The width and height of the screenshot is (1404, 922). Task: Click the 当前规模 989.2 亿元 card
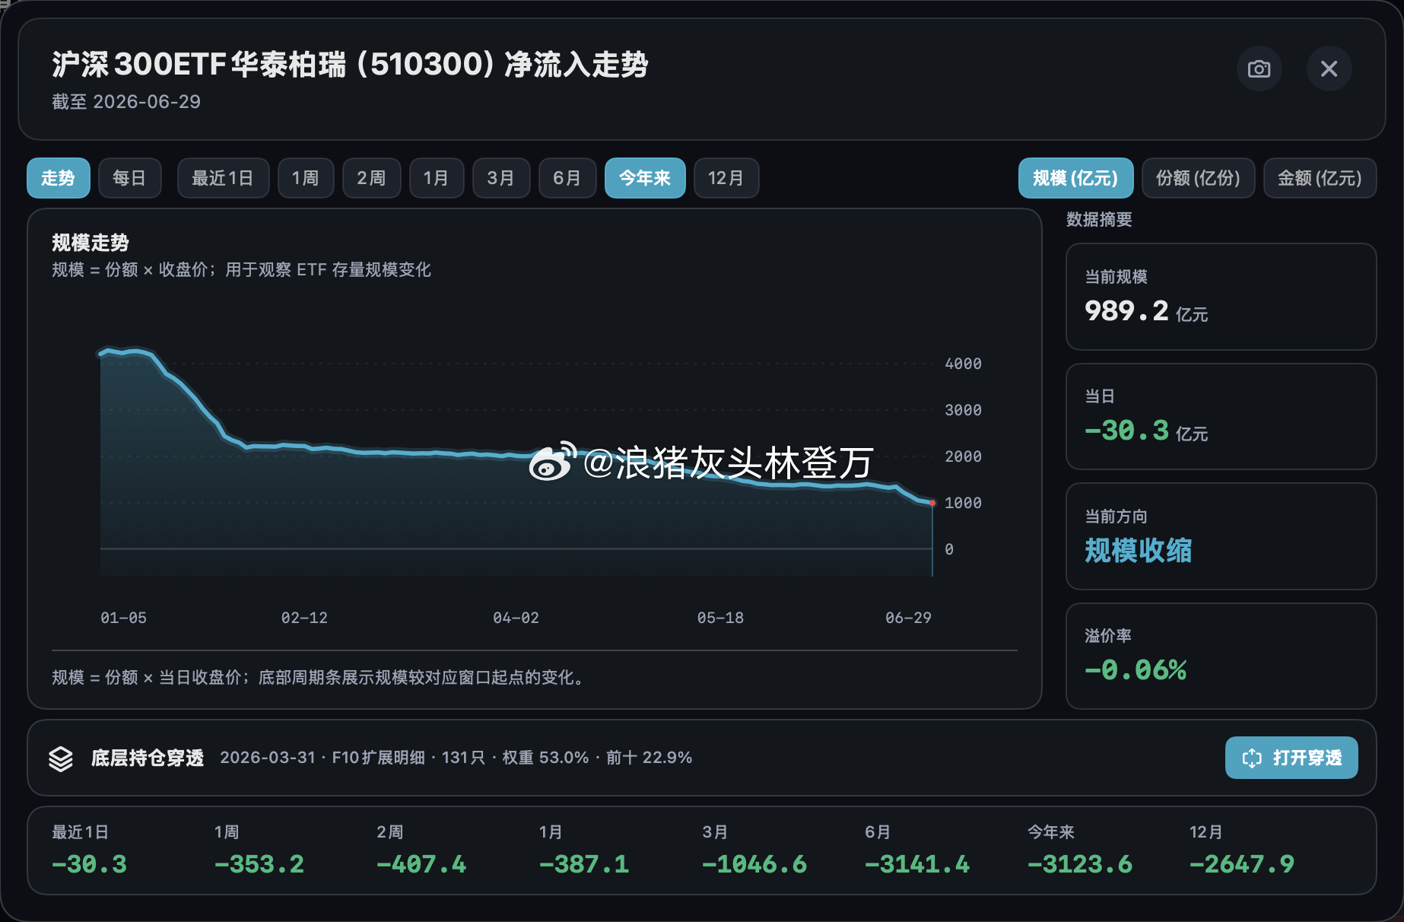pyautogui.click(x=1221, y=297)
